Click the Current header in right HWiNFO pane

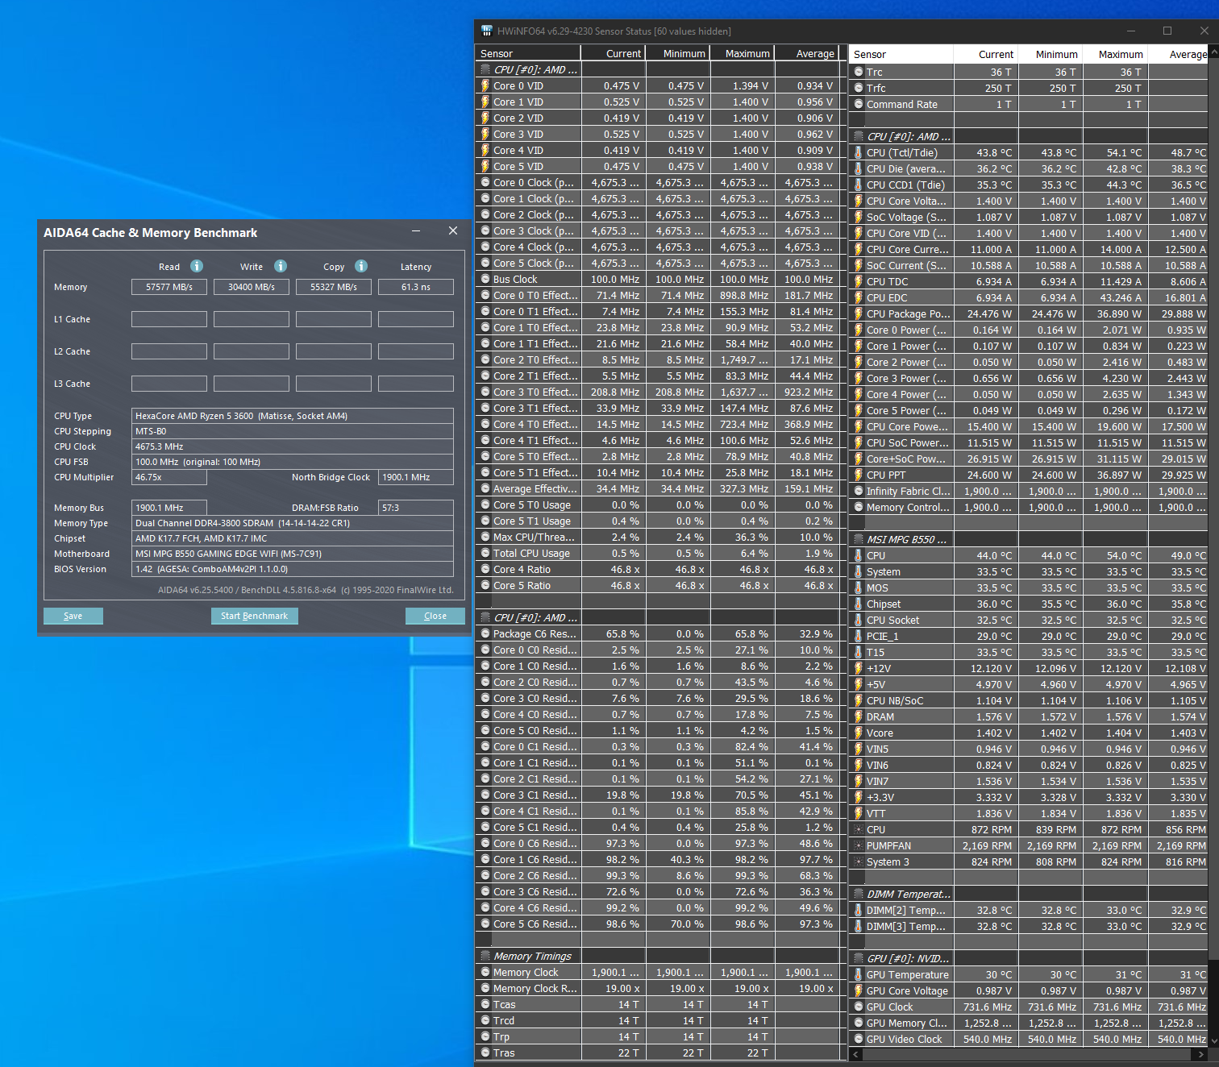tap(985, 55)
